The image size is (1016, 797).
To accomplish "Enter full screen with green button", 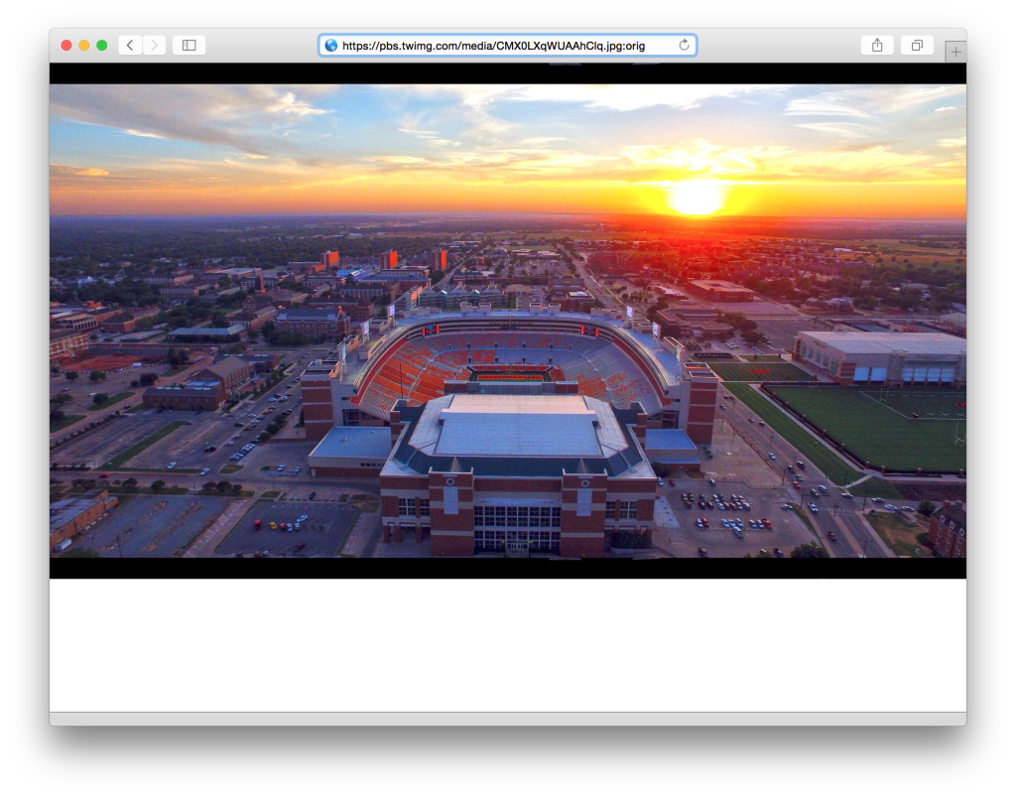I will [101, 46].
